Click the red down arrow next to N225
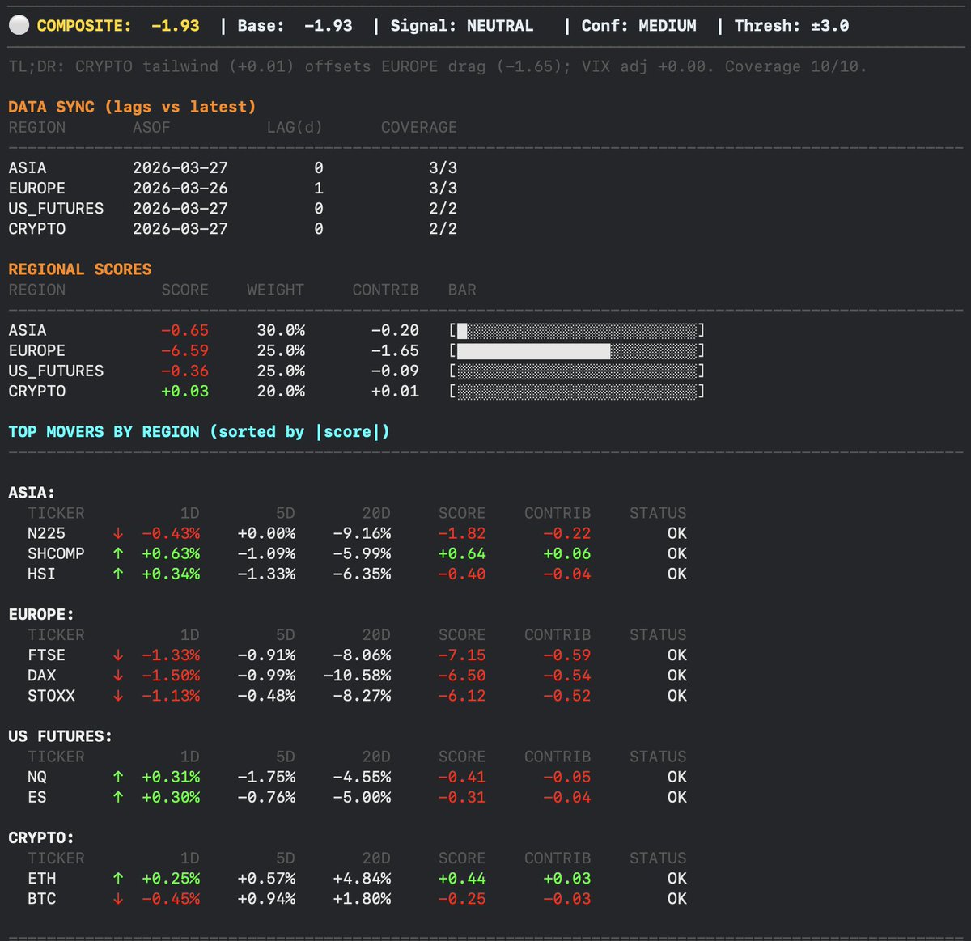The width and height of the screenshot is (971, 941). 118,534
